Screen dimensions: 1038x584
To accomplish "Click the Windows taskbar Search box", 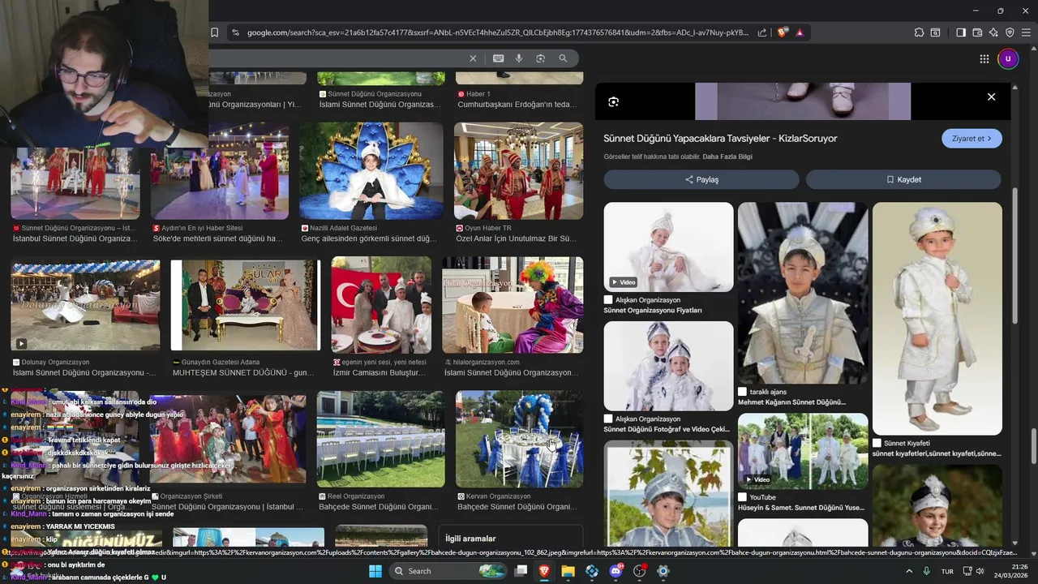I will pos(448,571).
